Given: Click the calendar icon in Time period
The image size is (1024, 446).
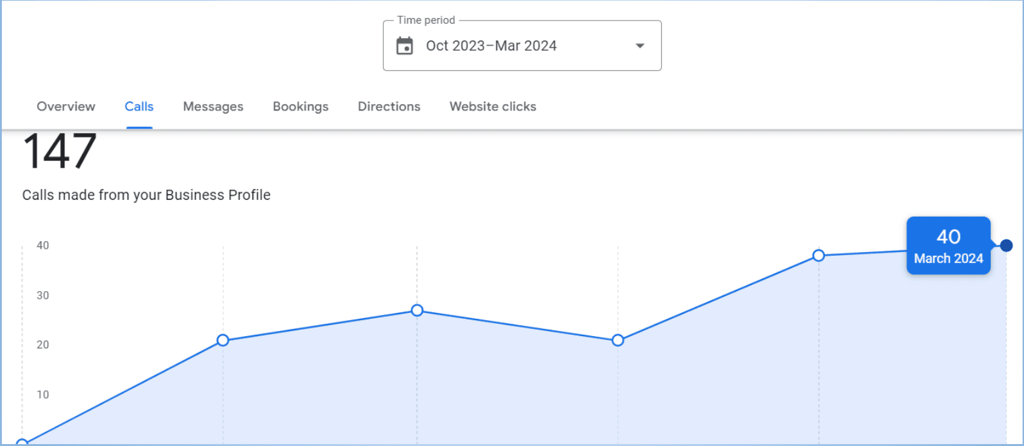Looking at the screenshot, I should tap(405, 46).
